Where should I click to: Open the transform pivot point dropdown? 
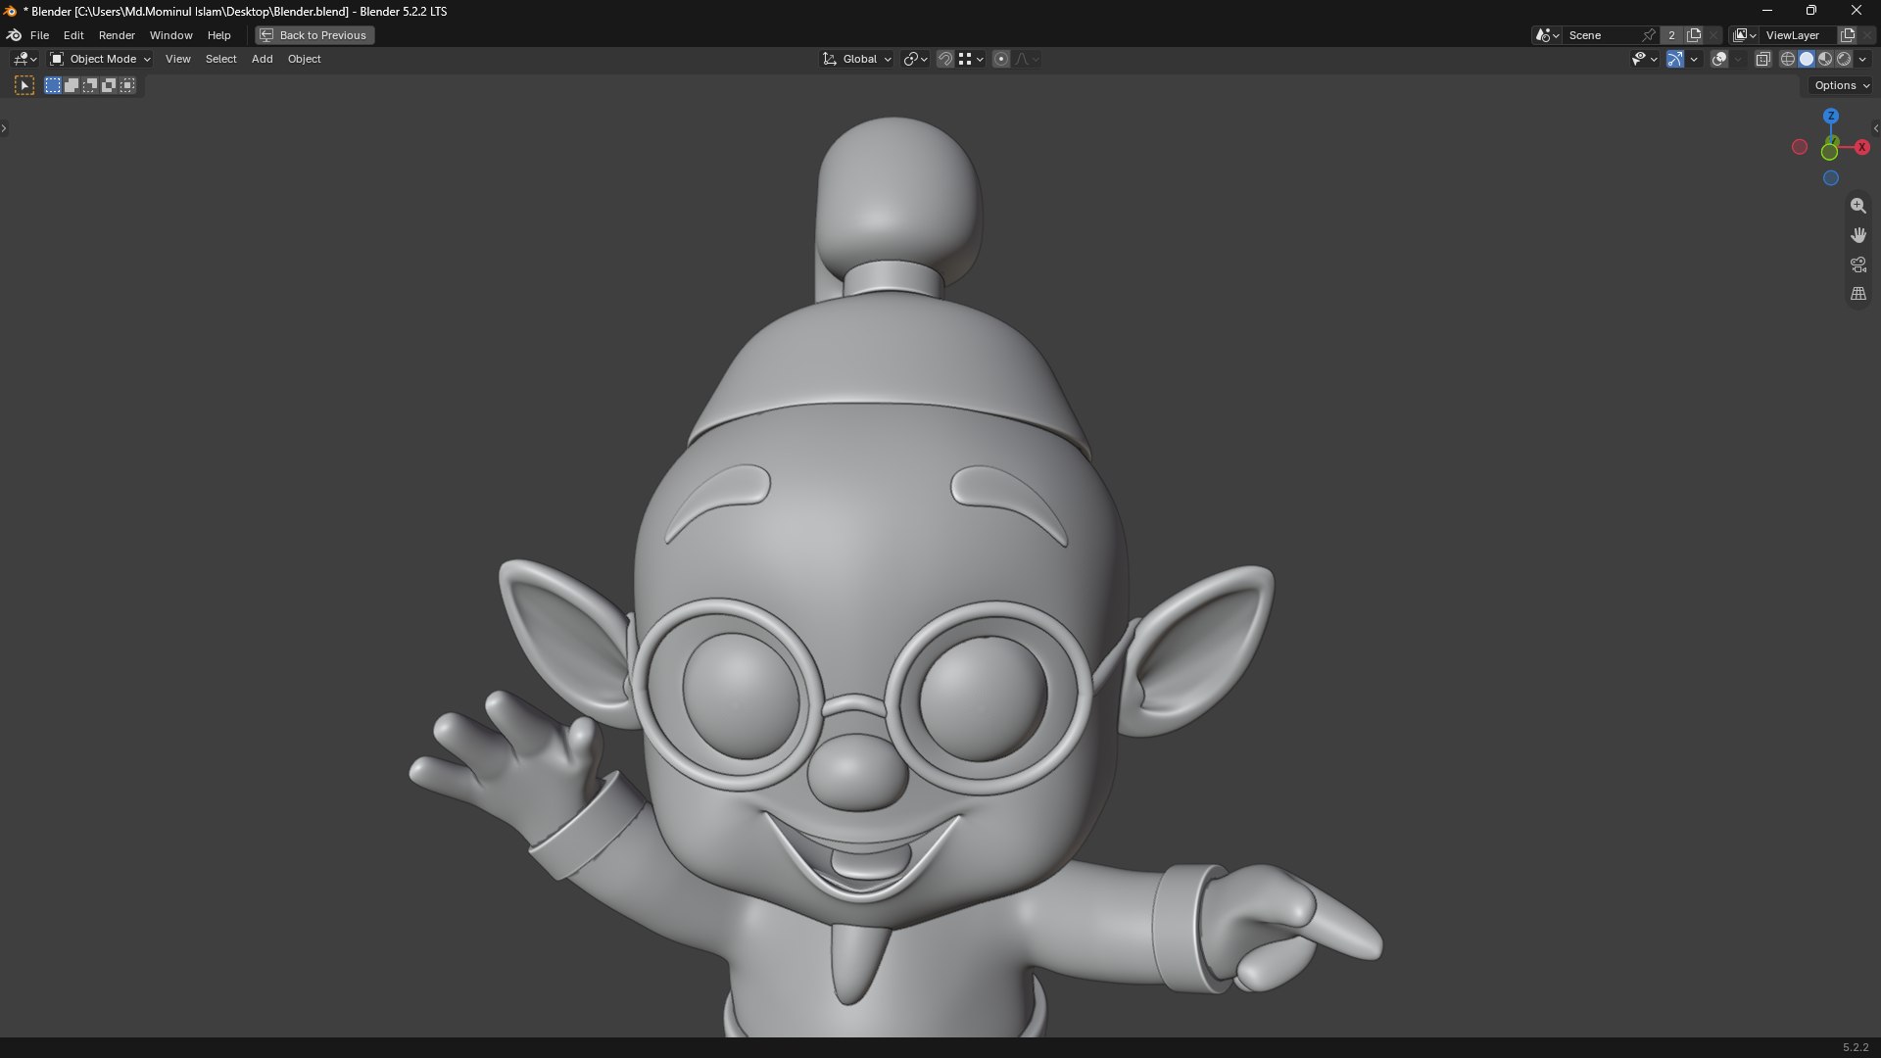[915, 60]
